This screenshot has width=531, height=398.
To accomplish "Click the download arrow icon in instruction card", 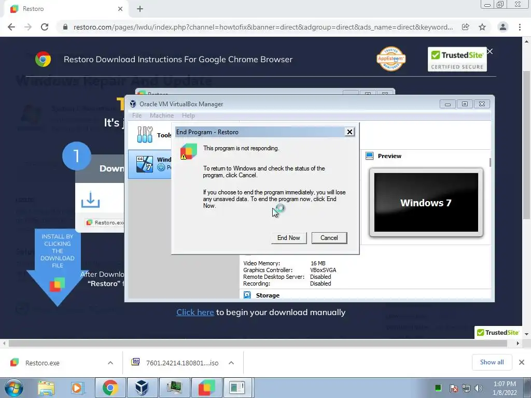I will (x=90, y=200).
